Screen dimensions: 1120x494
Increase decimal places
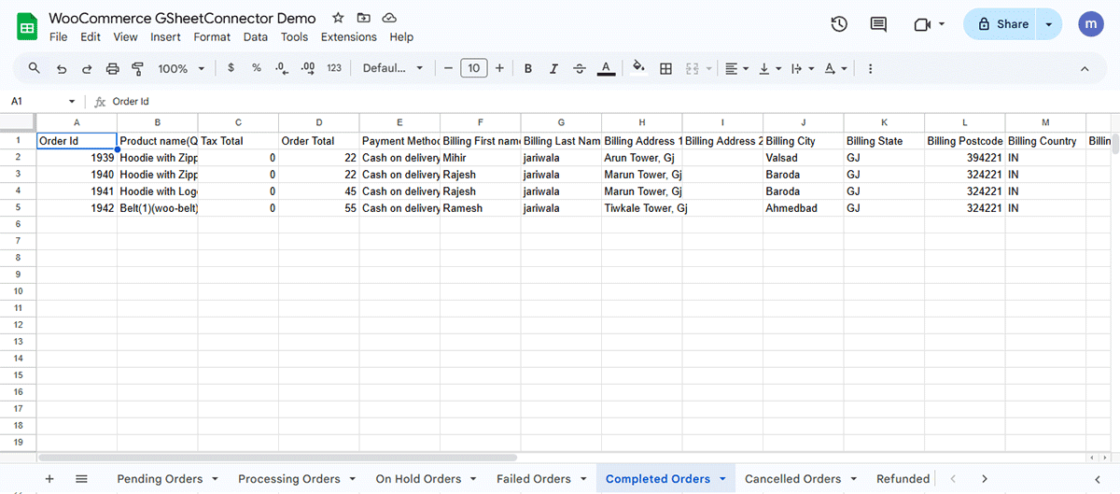pos(308,68)
